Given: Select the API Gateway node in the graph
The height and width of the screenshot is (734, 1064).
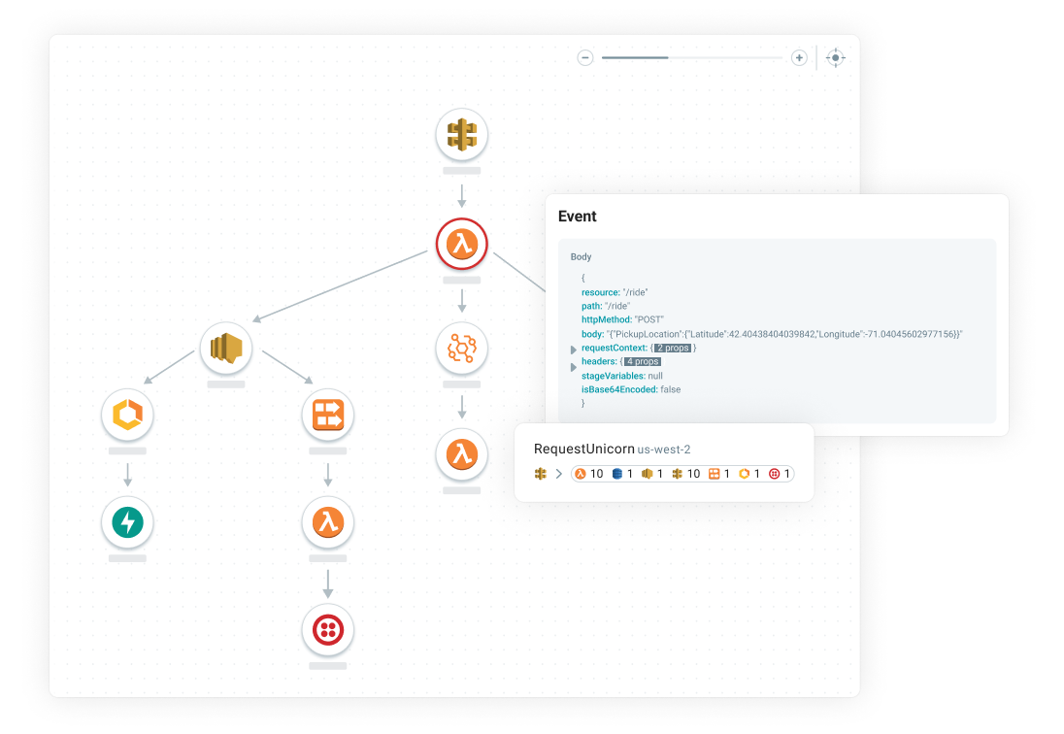Looking at the screenshot, I should coord(461,134).
